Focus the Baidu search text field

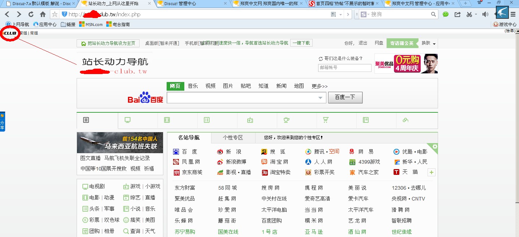(x=246, y=98)
